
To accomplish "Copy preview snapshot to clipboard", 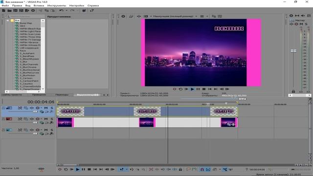I will [x=214, y=16].
